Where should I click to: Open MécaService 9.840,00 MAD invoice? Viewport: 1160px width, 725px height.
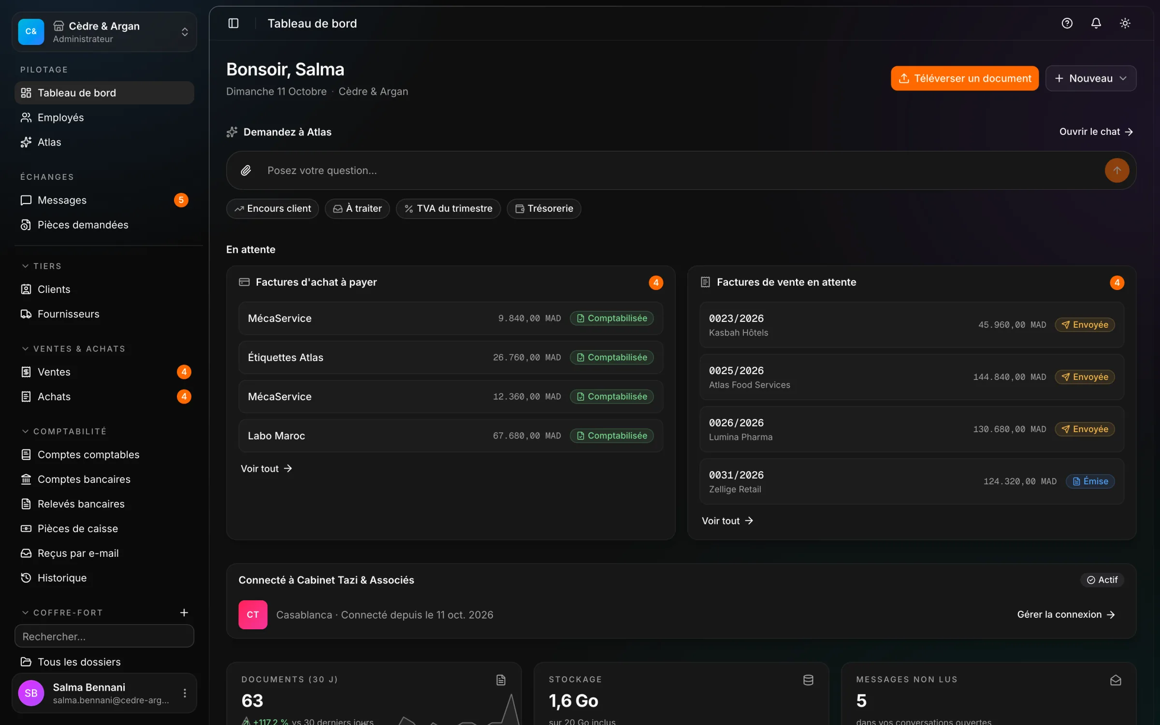coord(450,318)
